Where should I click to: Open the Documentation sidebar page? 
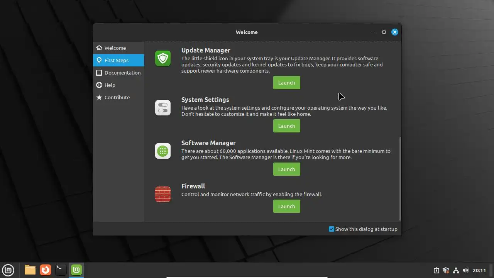click(118, 73)
